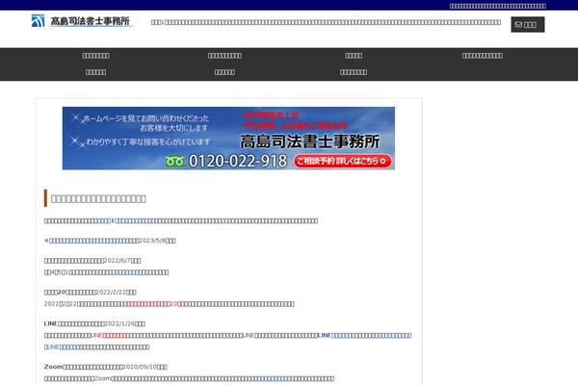The height and width of the screenshot is (385, 578).
Task: Click the green free-dial icon beside the phone number
Action: pos(174,162)
